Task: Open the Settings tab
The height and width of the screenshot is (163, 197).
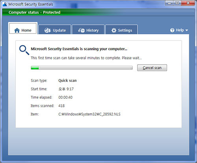Action: 121,29
